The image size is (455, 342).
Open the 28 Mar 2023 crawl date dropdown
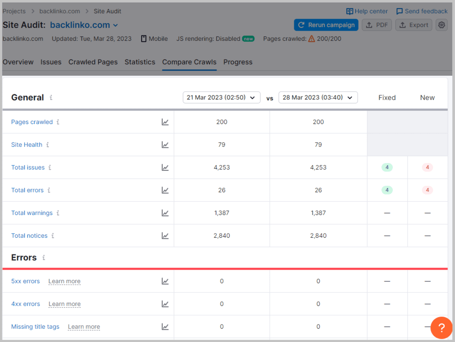click(x=318, y=98)
